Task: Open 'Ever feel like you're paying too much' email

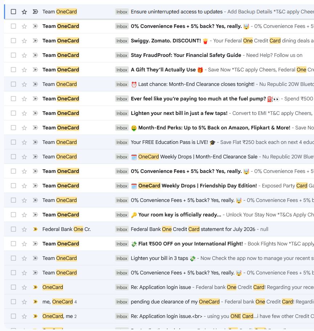Action: pyautogui.click(x=198, y=99)
